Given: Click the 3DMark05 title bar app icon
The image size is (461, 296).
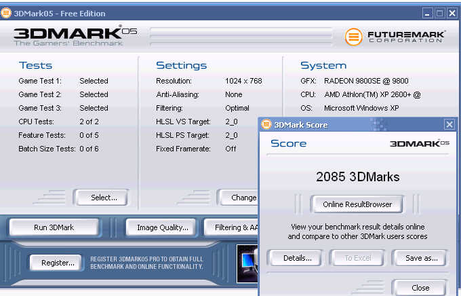Looking at the screenshot, I should 5,14.
